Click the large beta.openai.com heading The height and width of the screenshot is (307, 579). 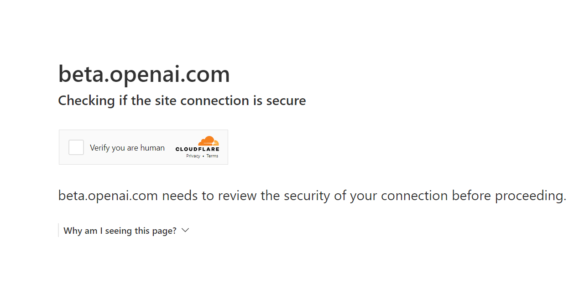(144, 74)
